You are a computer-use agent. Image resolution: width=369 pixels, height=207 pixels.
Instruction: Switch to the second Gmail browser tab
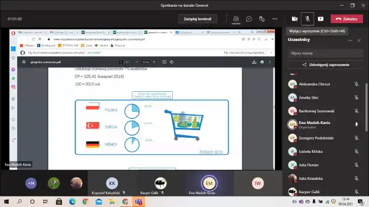[63, 32]
